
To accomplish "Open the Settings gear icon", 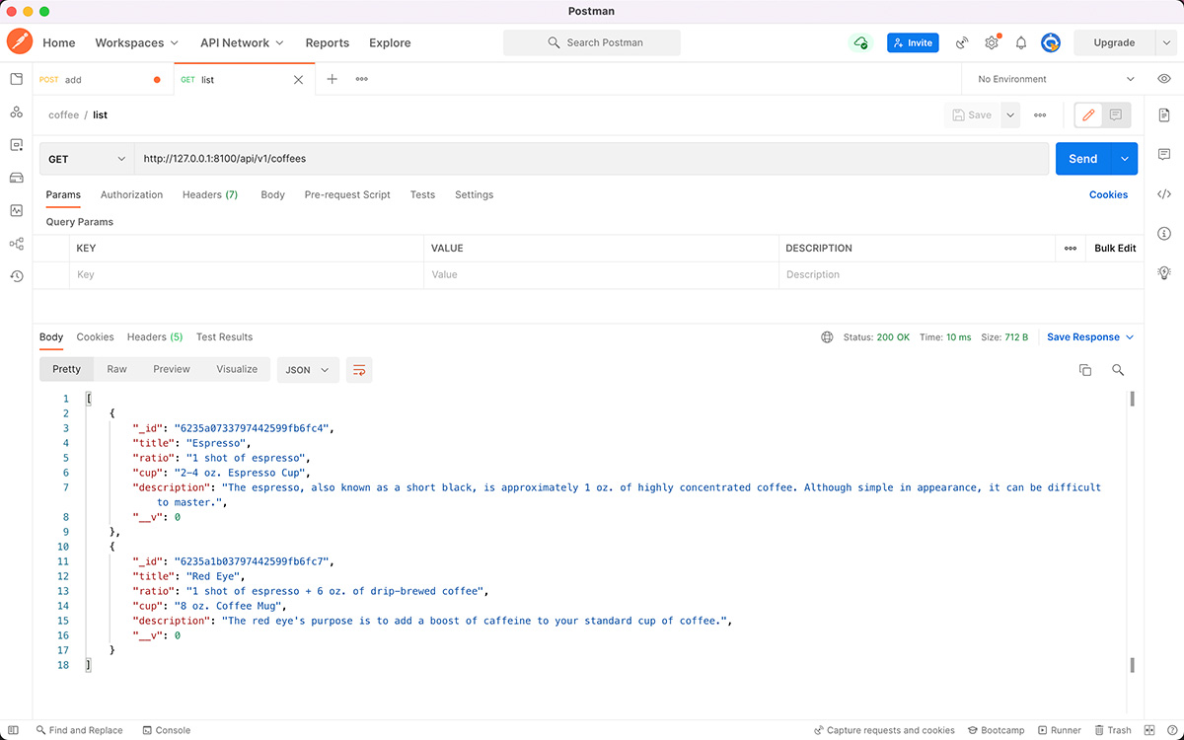I will (992, 42).
